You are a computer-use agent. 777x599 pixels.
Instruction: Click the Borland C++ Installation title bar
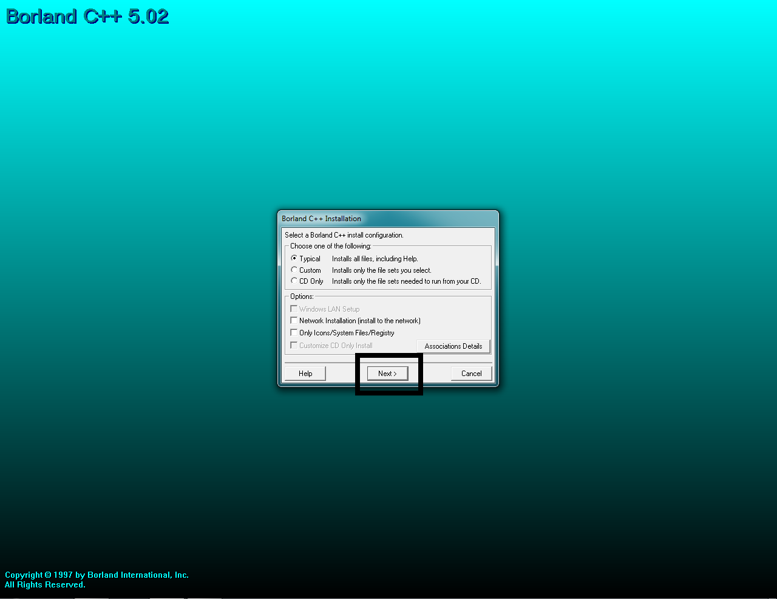point(388,219)
